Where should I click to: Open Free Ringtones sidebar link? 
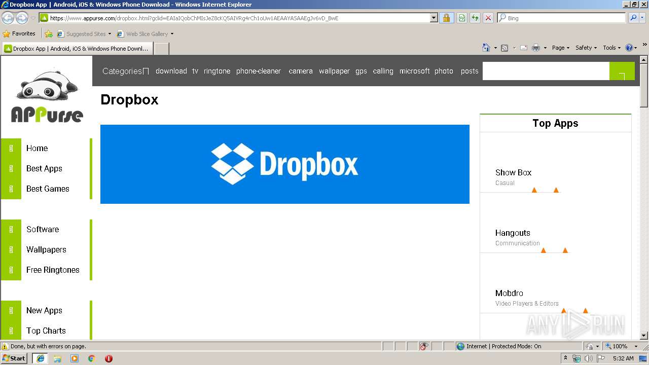[x=53, y=270]
